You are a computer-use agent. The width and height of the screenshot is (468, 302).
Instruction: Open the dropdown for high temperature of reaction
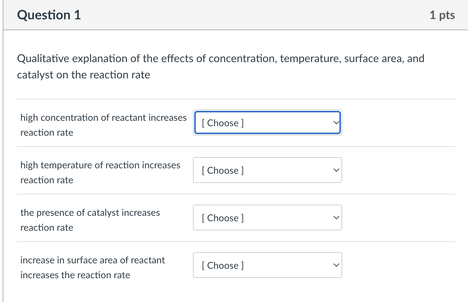coord(268,170)
